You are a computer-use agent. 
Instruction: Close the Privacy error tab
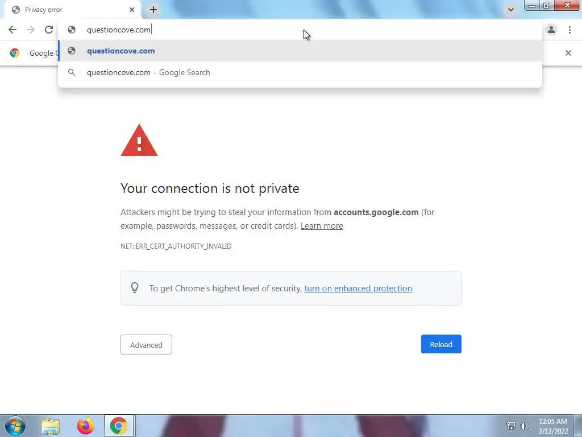[132, 10]
